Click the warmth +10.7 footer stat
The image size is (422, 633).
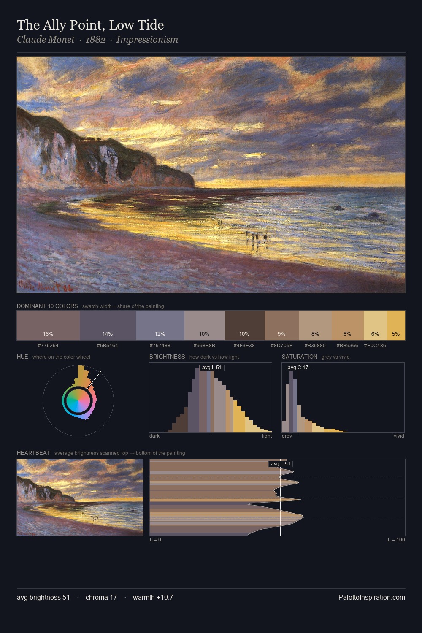(x=153, y=598)
